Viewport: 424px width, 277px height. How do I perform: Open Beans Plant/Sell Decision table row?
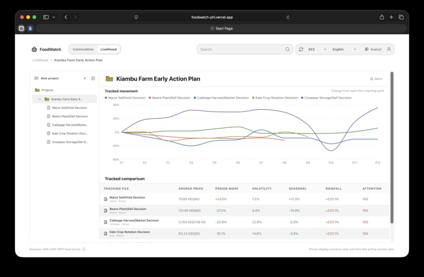point(245,211)
